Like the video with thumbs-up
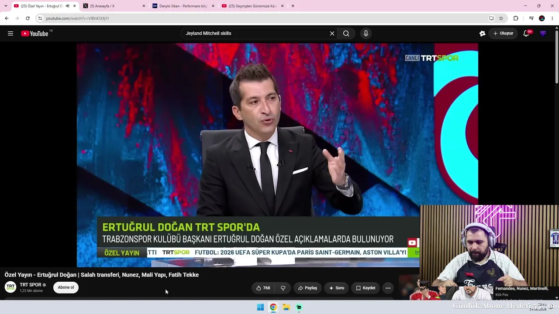This screenshot has width=559, height=314. point(263,288)
